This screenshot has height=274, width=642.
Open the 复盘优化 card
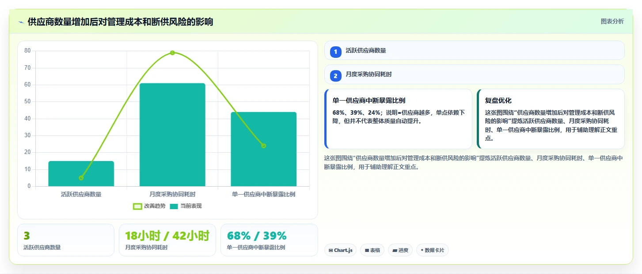551,119
